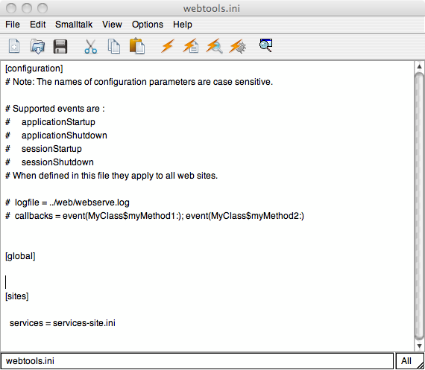This screenshot has height=370, width=425.
Task: Open the Help menu
Action: pos(183,25)
